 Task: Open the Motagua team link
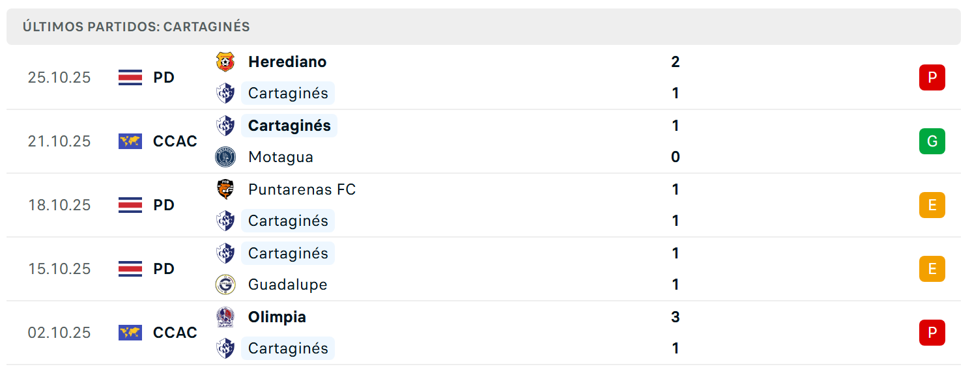tap(281, 157)
